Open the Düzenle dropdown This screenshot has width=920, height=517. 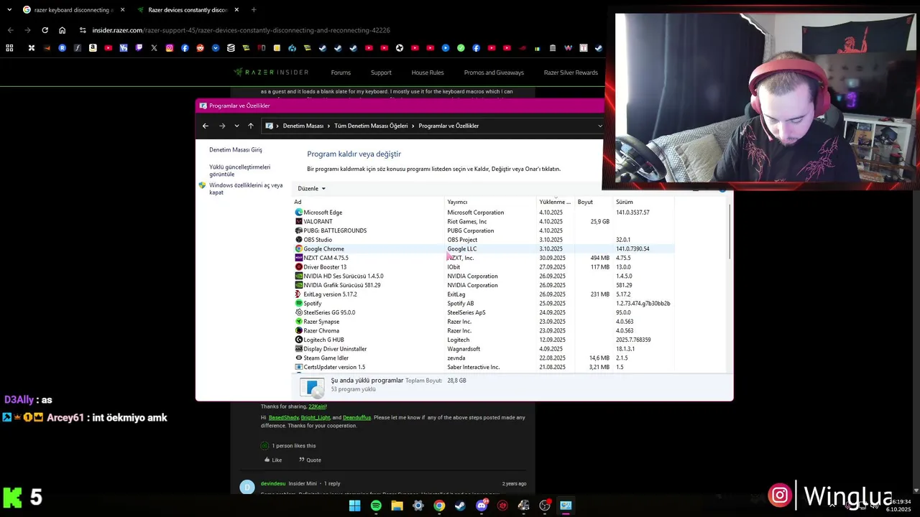[312, 189]
